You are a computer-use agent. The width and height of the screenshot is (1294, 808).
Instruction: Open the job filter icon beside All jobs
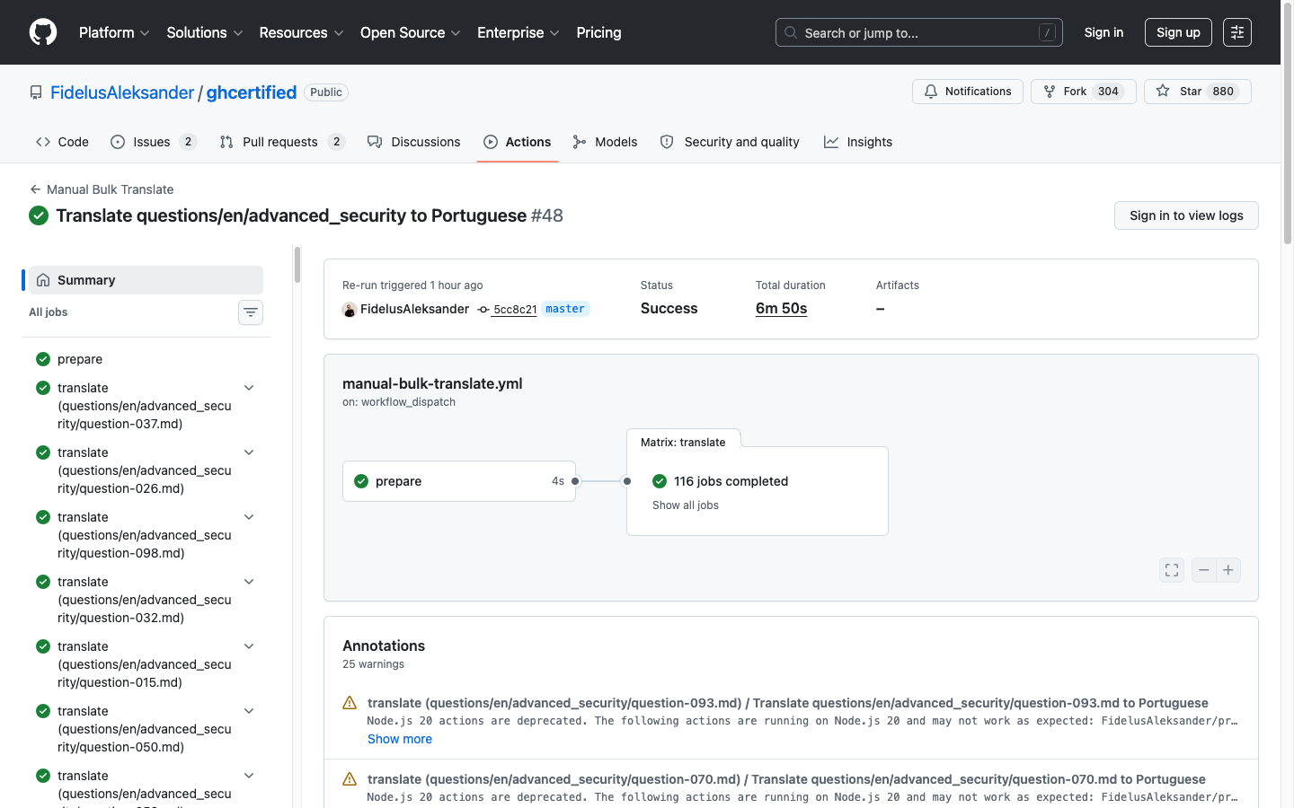(x=250, y=312)
